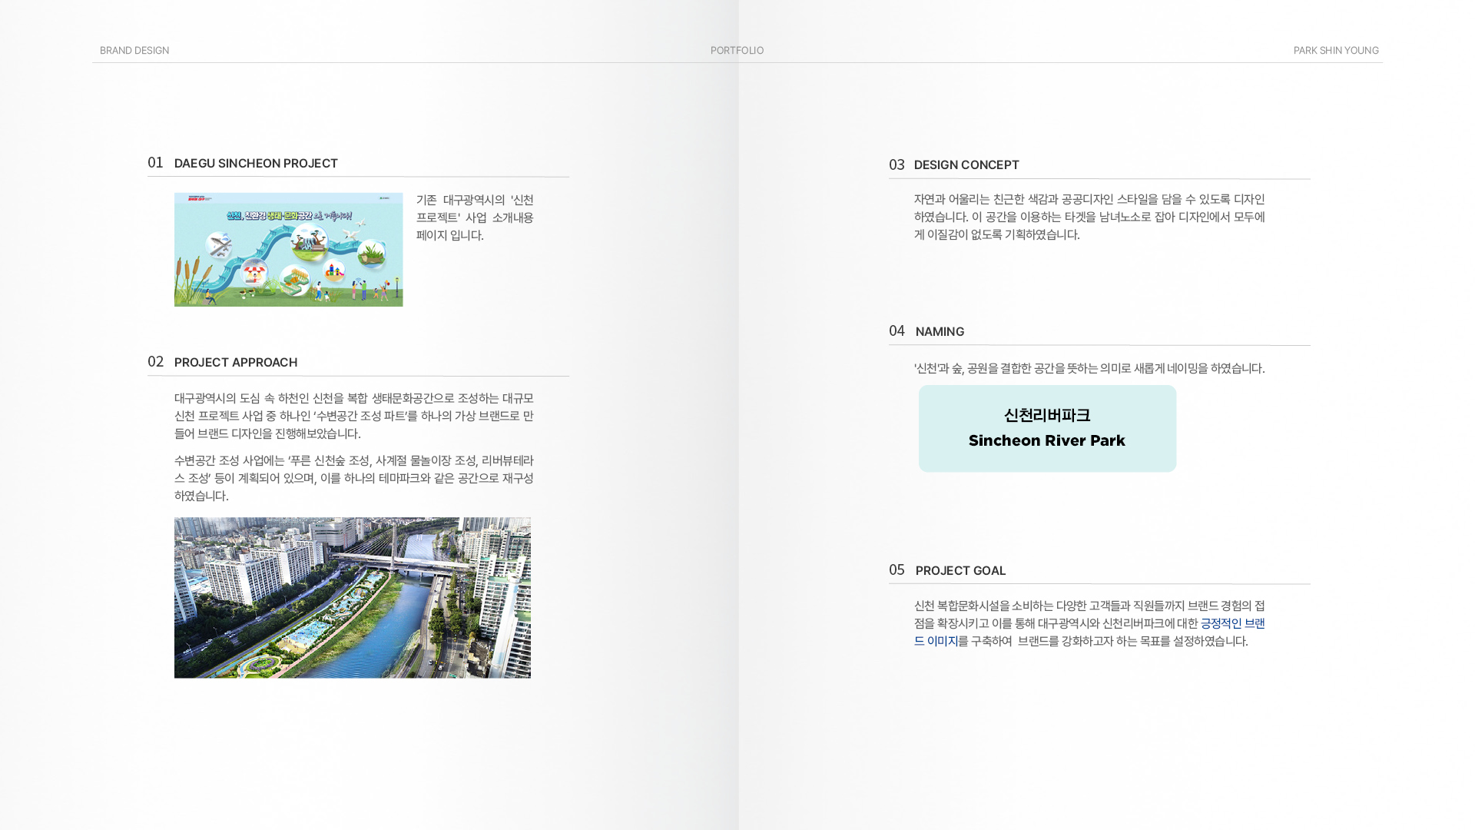Select the NAMING heading
Image resolution: width=1475 pixels, height=830 pixels.
940,332
